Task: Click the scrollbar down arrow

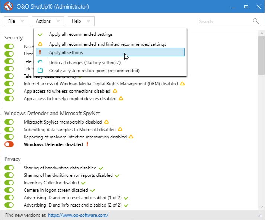Action: (262, 207)
